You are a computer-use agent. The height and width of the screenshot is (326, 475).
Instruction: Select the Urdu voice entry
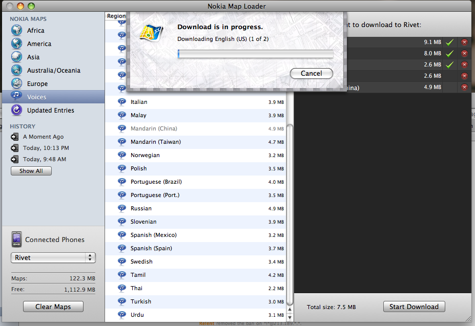(x=195, y=315)
